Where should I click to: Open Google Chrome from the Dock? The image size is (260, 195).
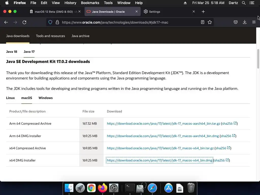(91, 188)
